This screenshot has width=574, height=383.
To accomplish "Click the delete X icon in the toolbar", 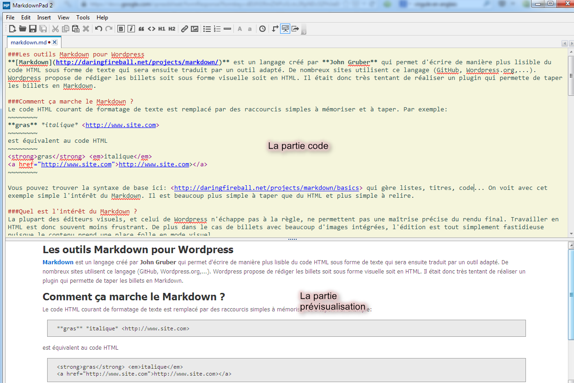I will tap(86, 29).
